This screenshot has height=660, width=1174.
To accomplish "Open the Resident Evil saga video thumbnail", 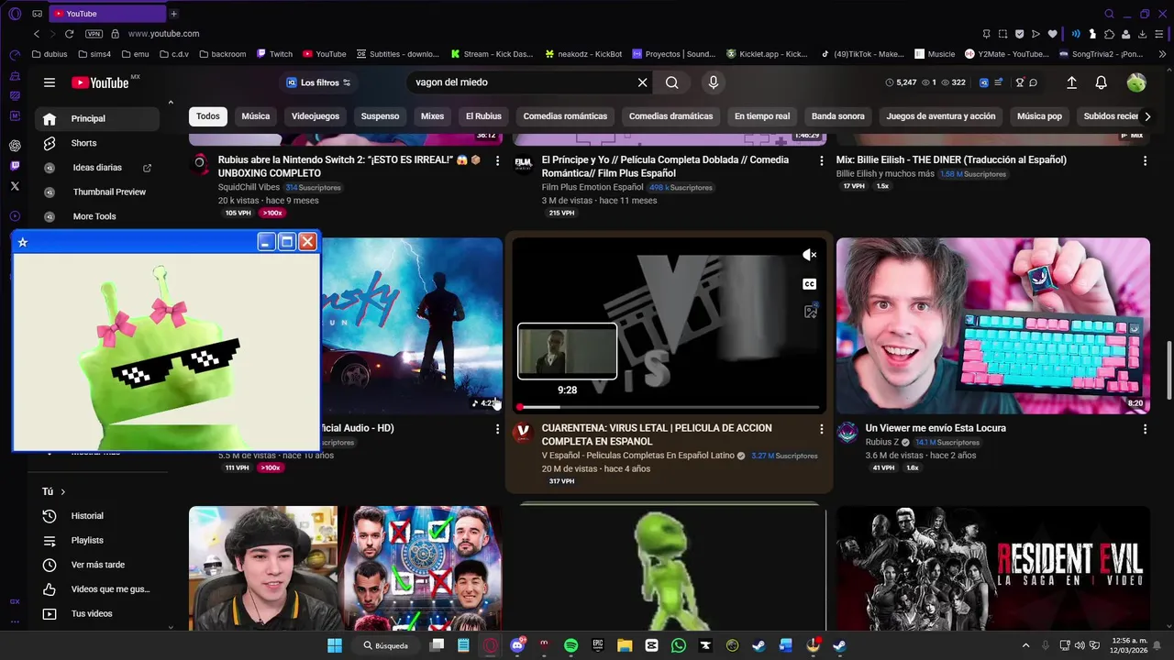I will (993, 568).
